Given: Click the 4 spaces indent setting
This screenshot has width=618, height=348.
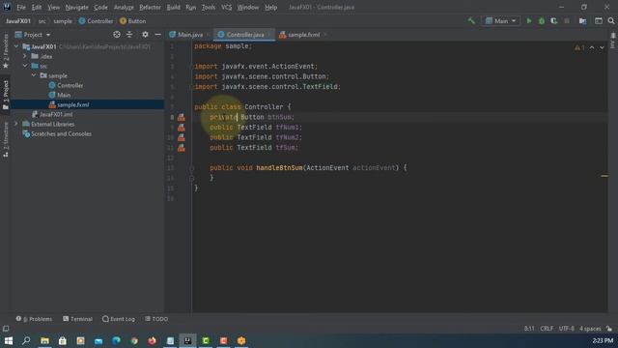Looking at the screenshot, I should click(590, 329).
